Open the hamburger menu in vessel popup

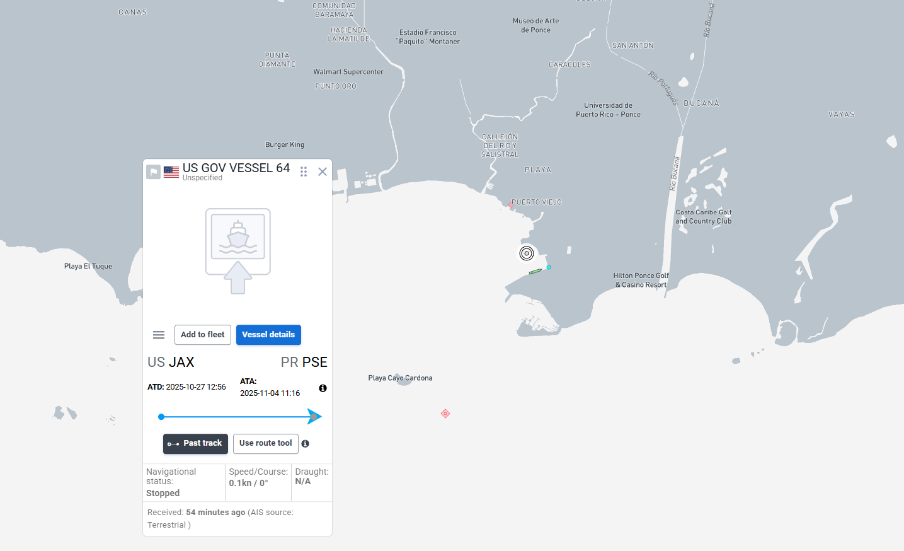[x=159, y=335]
